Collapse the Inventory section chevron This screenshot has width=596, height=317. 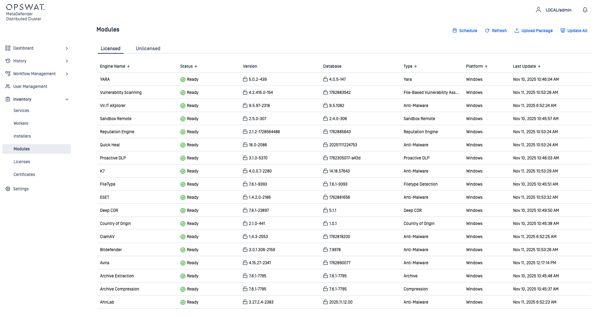(x=67, y=100)
